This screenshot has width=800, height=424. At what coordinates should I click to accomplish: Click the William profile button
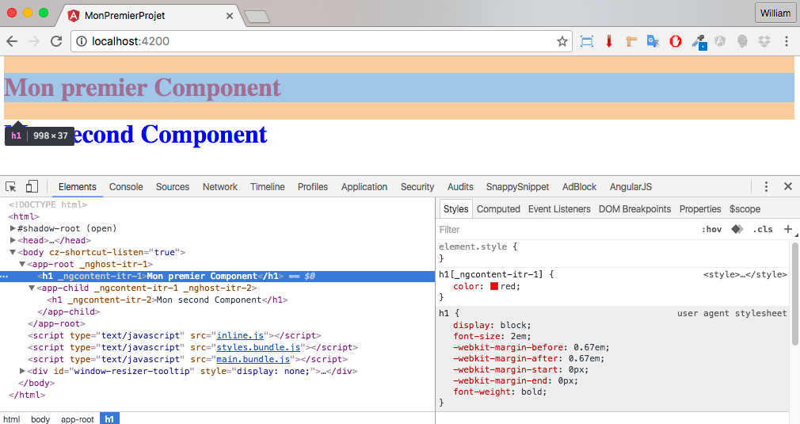tap(775, 13)
